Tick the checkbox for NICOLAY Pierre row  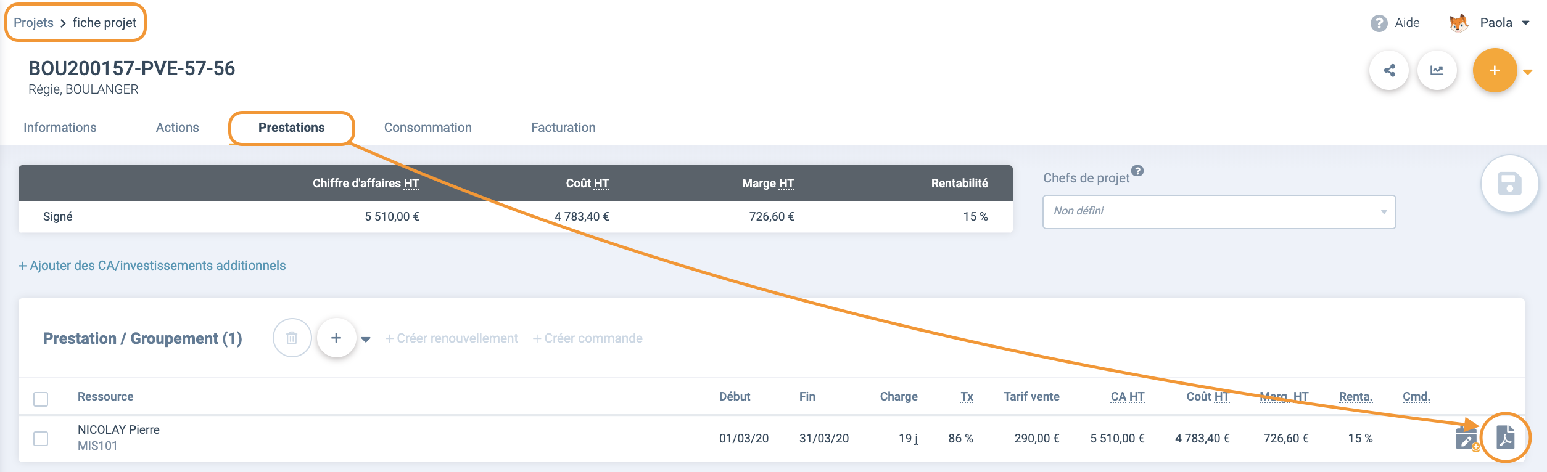(x=41, y=439)
